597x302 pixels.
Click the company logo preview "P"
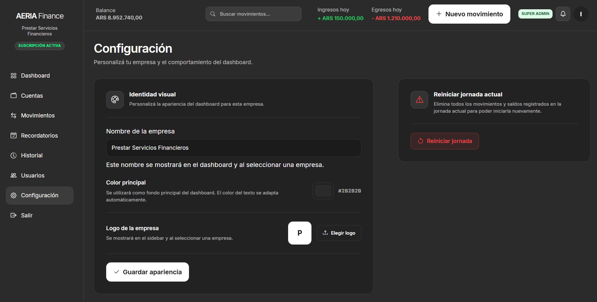coord(300,233)
